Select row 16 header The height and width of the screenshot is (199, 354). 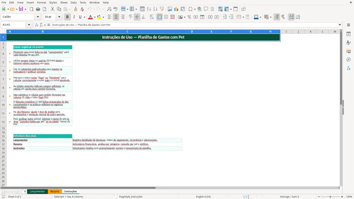(3, 140)
